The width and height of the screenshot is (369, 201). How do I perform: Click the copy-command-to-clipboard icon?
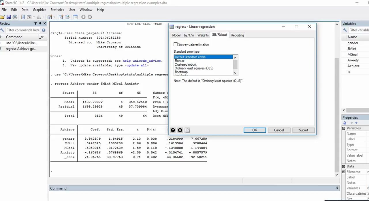point(187,130)
